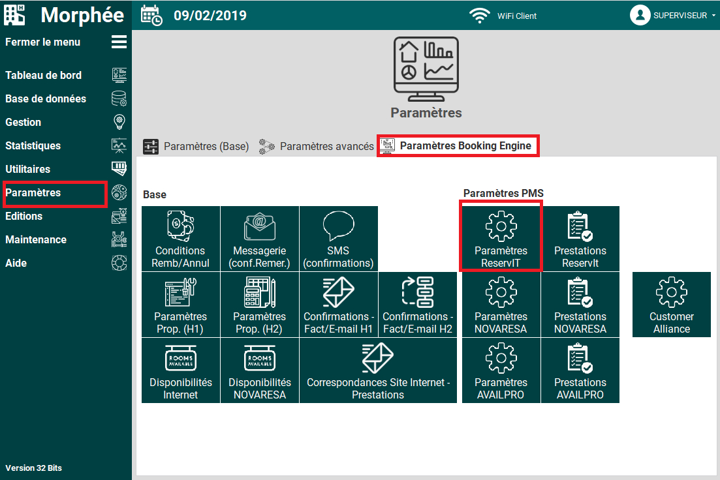Open Conditions Remb/Annul tile
The width and height of the screenshot is (720, 480).
pyautogui.click(x=181, y=239)
